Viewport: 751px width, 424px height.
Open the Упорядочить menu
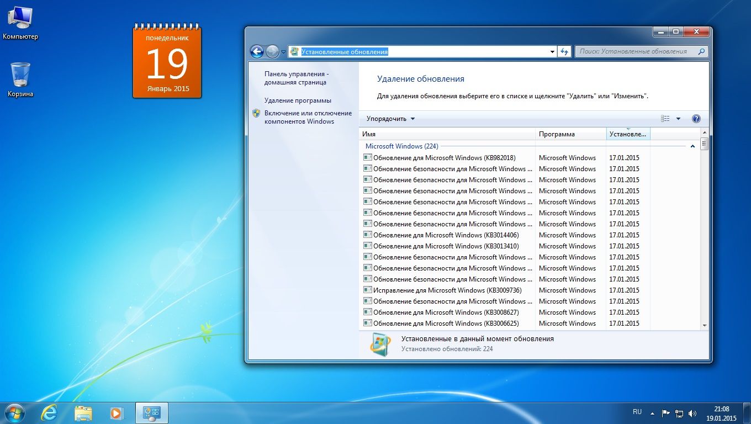[390, 119]
